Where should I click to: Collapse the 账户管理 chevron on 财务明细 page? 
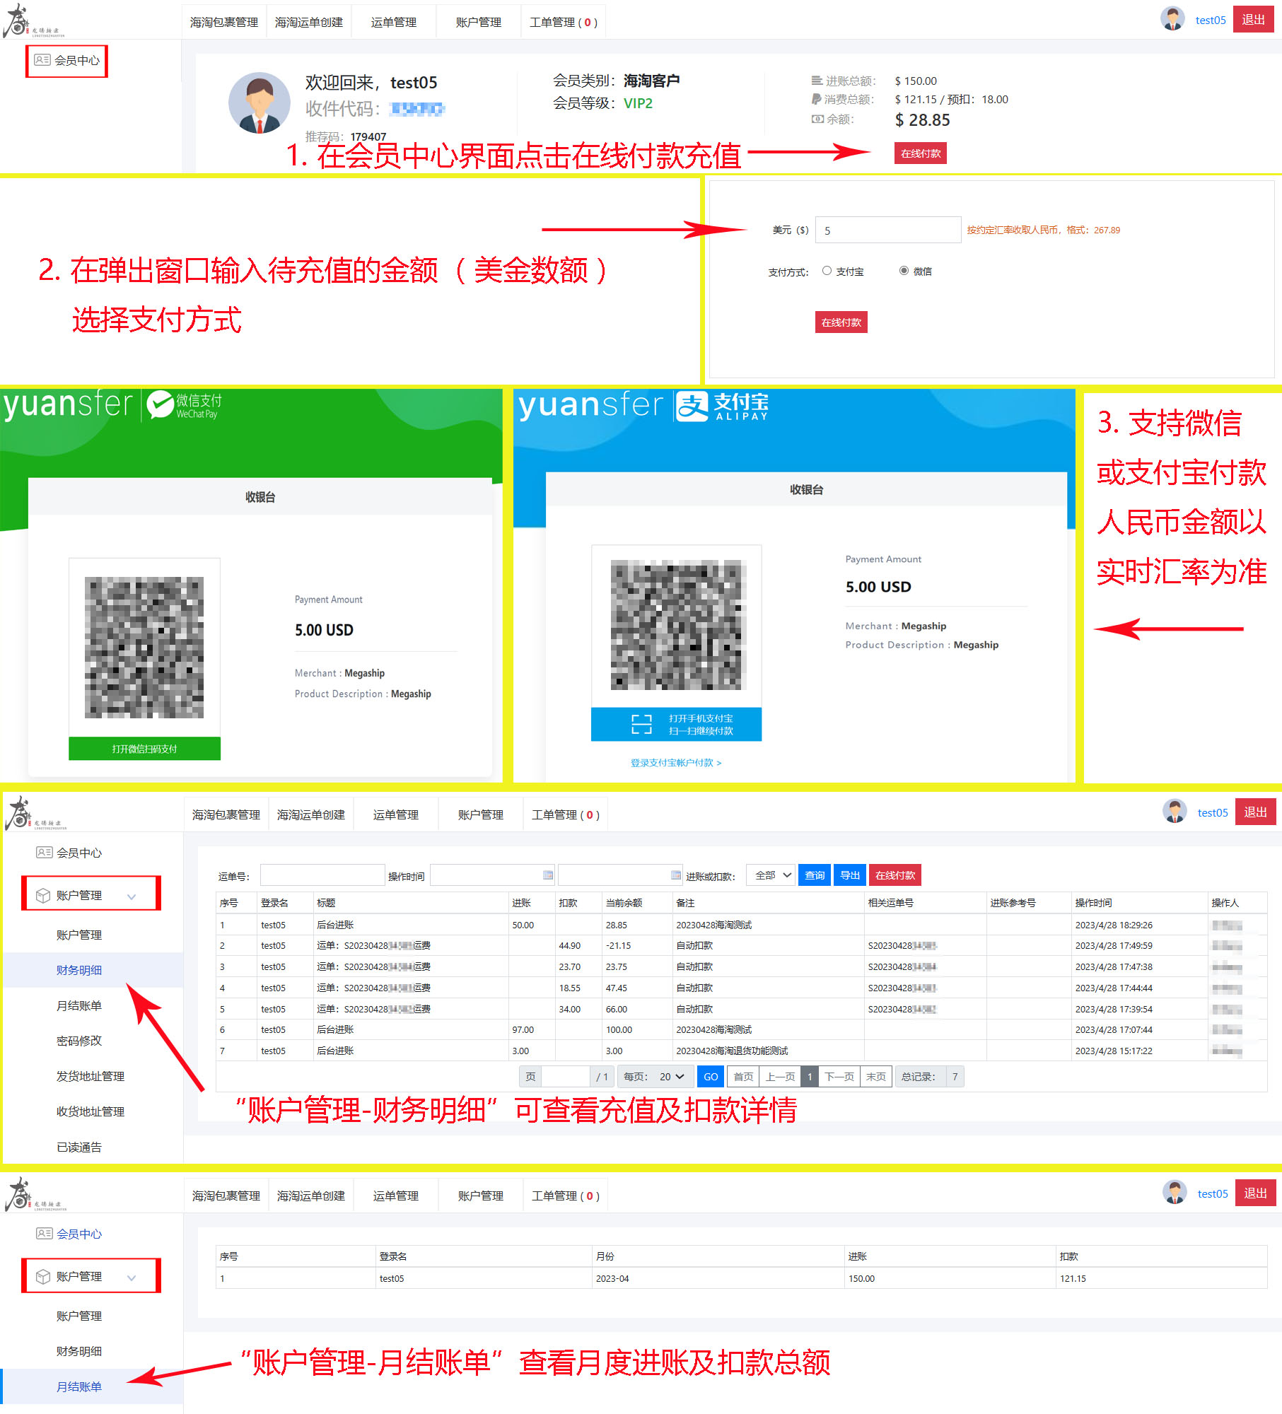click(132, 896)
